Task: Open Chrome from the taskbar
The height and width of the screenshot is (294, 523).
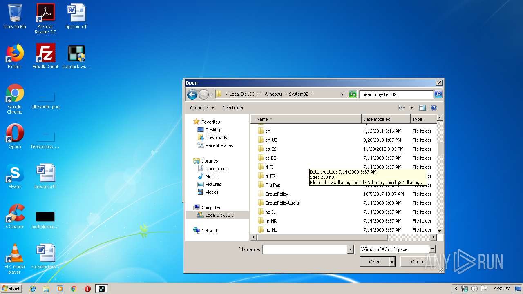Action: 74,289
